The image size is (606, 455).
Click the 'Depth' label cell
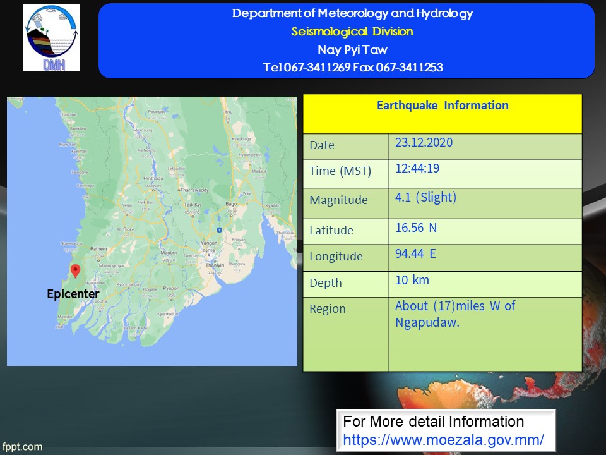click(346, 284)
